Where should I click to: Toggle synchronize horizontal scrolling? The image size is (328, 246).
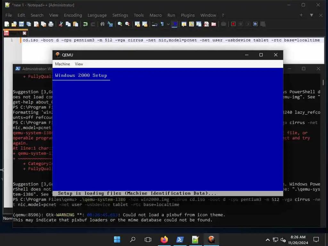coord(144,24)
